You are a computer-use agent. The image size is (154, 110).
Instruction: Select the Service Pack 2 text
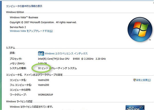[18, 27]
